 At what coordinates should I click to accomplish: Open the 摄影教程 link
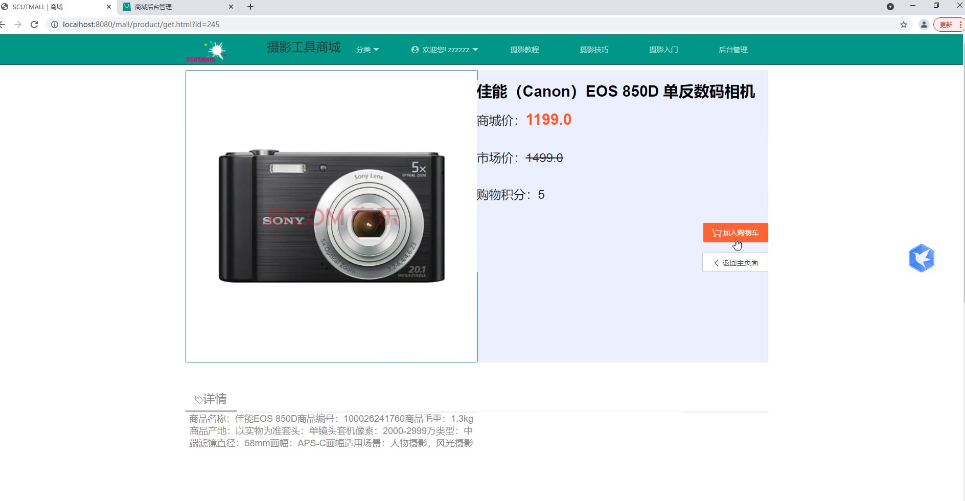point(524,50)
